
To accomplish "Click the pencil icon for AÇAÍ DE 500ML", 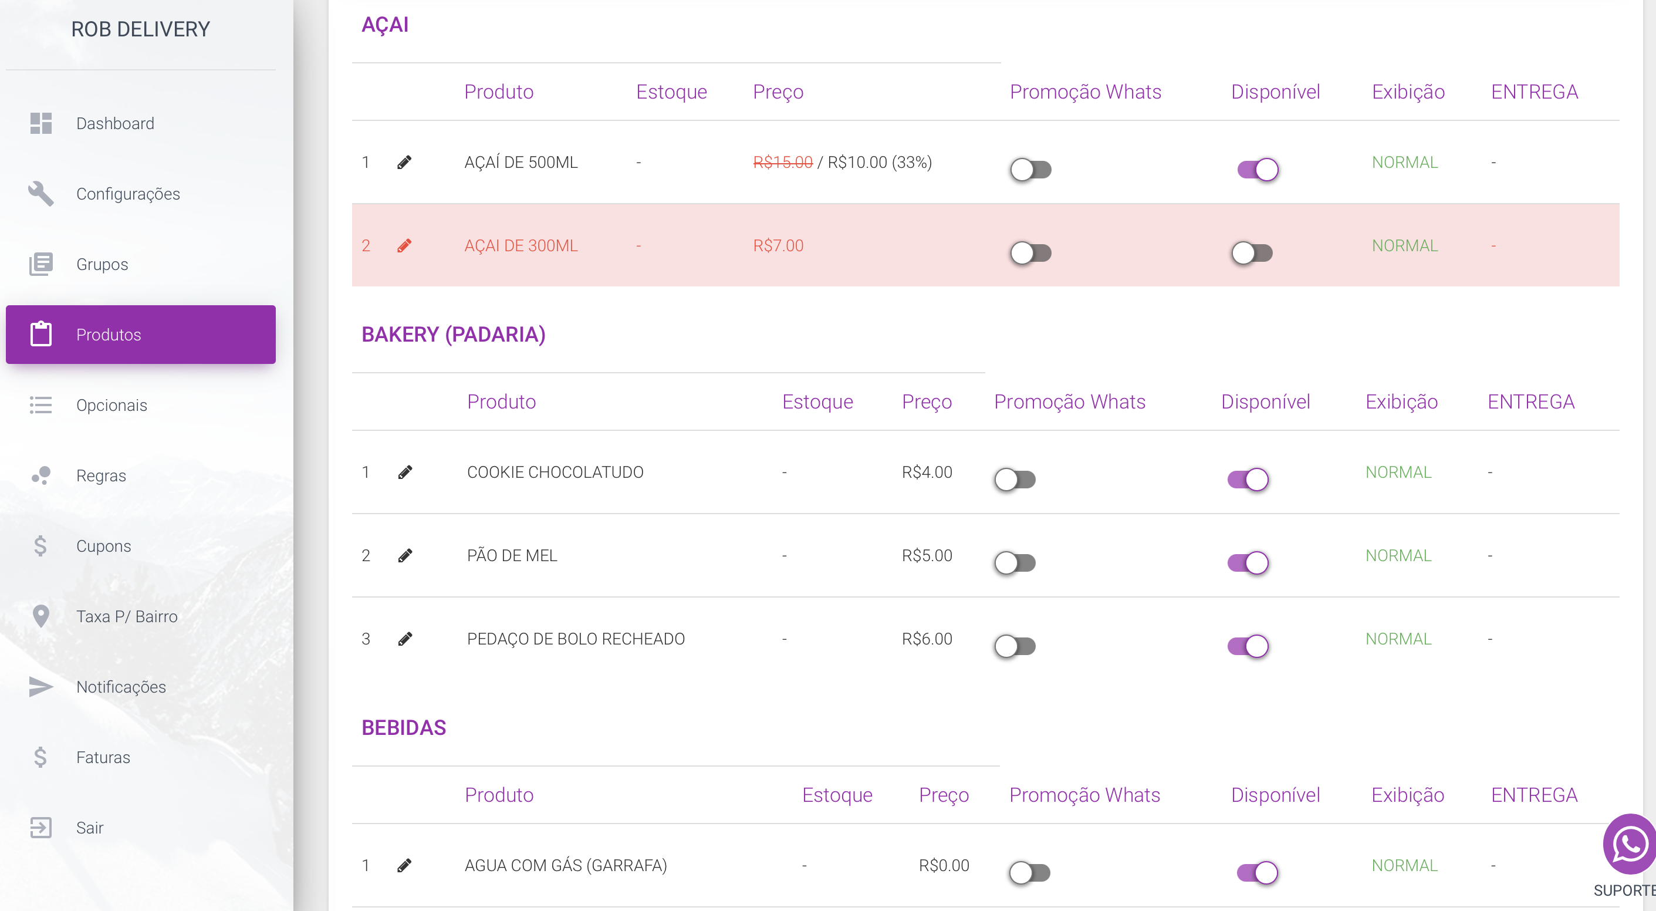I will (404, 163).
